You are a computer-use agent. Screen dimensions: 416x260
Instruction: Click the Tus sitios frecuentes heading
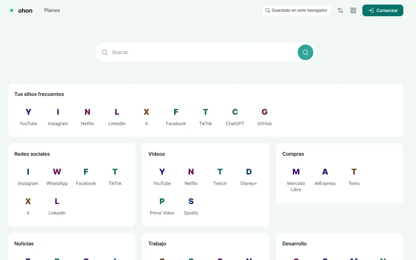(39, 94)
